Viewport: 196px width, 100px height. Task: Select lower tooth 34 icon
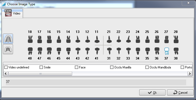[138, 51]
